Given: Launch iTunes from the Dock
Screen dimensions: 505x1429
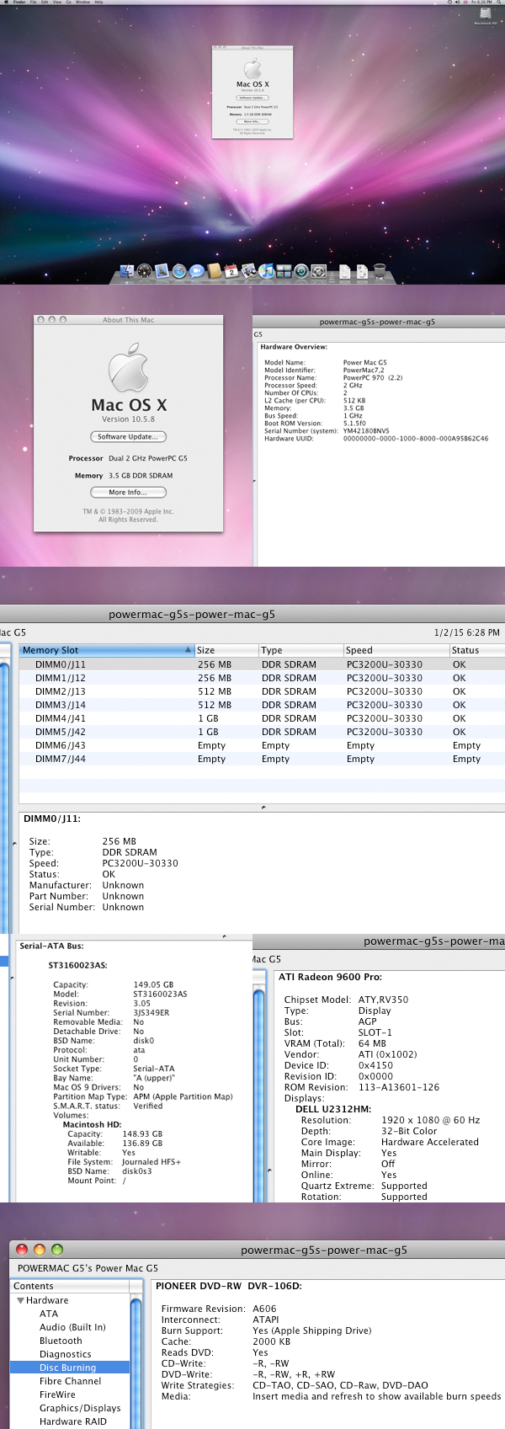Looking at the screenshot, I should click(x=267, y=271).
